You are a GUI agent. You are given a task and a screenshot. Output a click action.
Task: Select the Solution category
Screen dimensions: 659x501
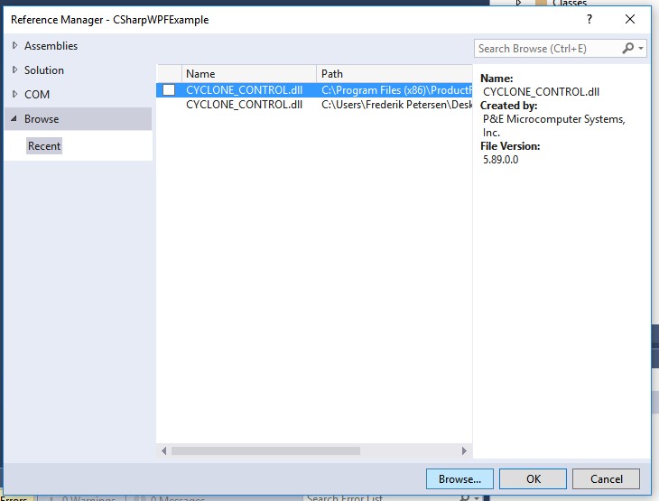(x=44, y=70)
